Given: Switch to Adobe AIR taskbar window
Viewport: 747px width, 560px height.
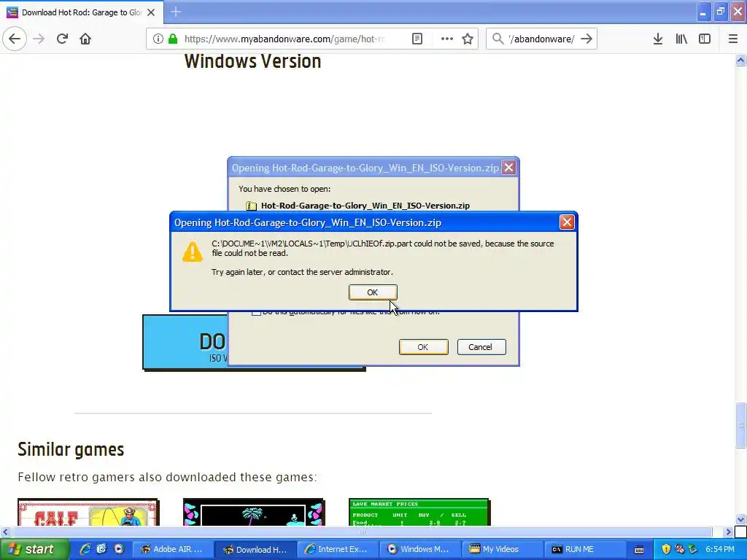Looking at the screenshot, I should tap(172, 550).
